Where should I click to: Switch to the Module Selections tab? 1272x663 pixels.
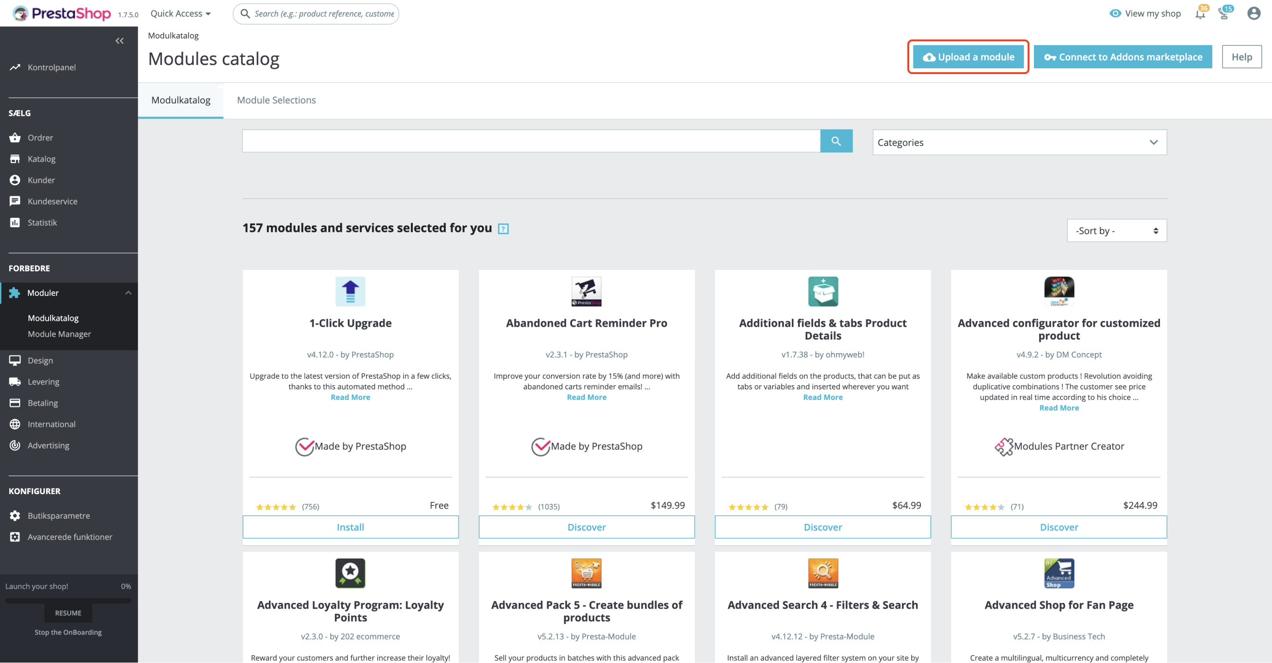pos(276,100)
